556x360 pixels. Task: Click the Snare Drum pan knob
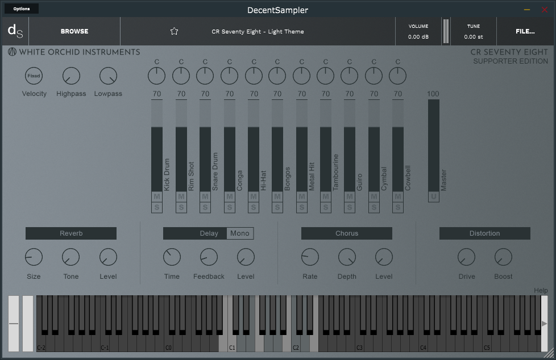205,76
